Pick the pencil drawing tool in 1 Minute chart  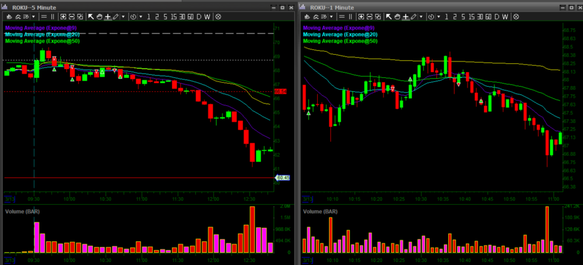(x=414, y=17)
